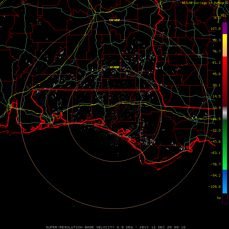Click the -47.6 velocity scale value
Viewport: 229px width, 229px height.
click(x=216, y=142)
